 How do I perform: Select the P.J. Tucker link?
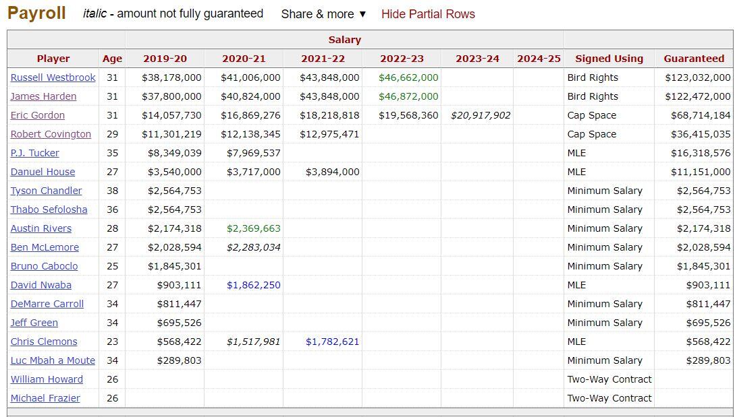click(x=34, y=153)
